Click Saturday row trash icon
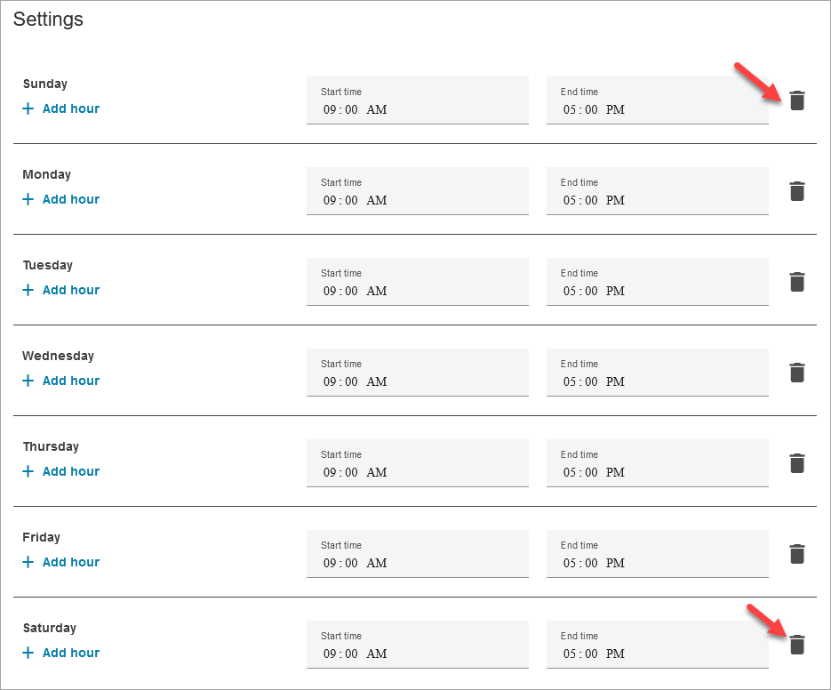Screen dimensions: 831x690 (797, 645)
